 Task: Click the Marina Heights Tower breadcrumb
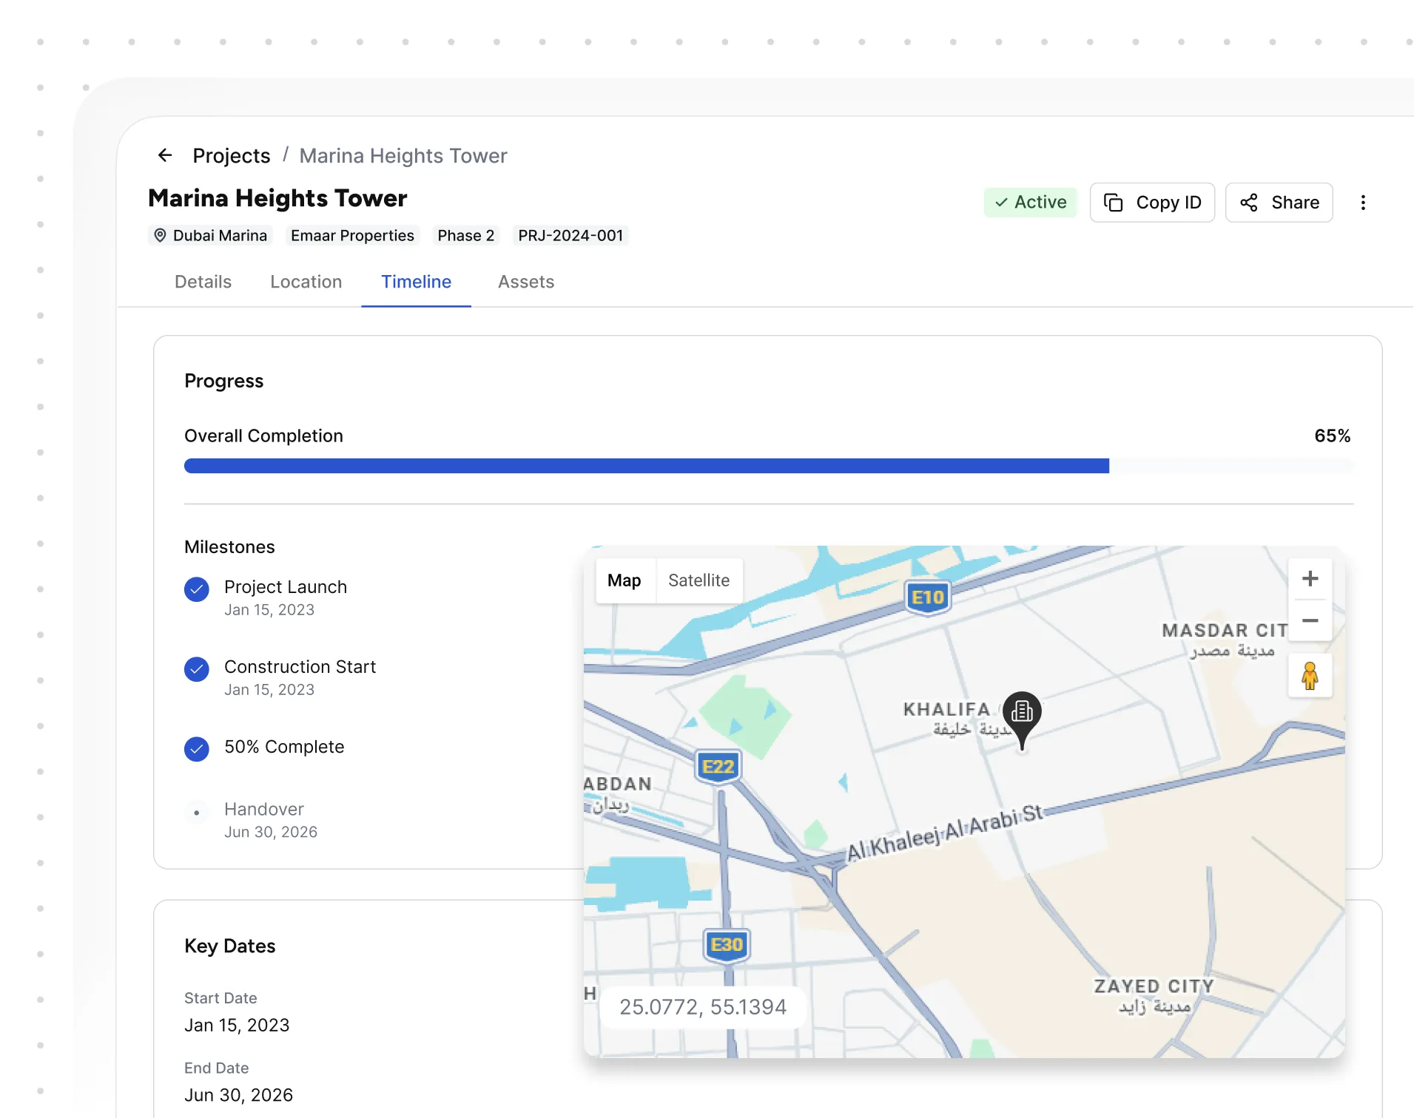[403, 155]
